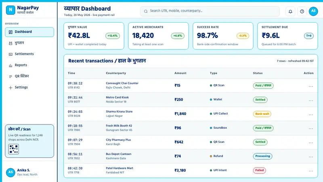
Task: Click Sharma Kirana Store name
Action: coord(119,112)
